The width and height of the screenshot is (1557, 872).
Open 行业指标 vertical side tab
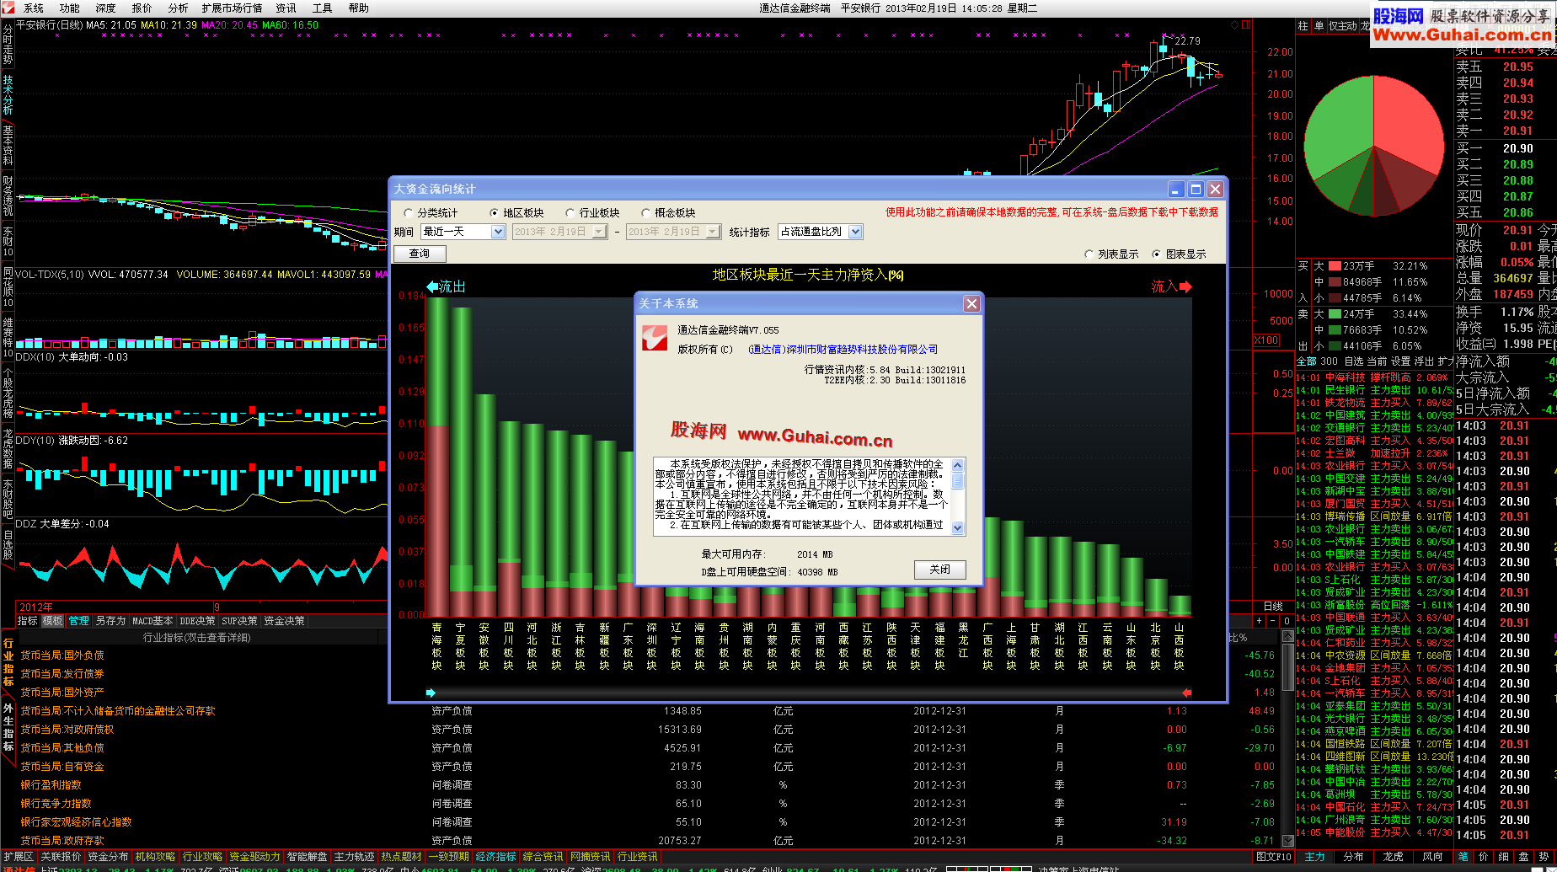pyautogui.click(x=8, y=662)
